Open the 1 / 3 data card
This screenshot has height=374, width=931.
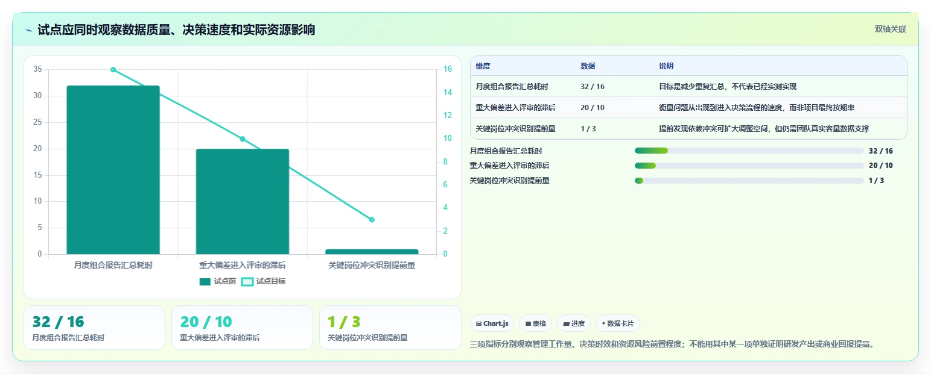pos(390,328)
